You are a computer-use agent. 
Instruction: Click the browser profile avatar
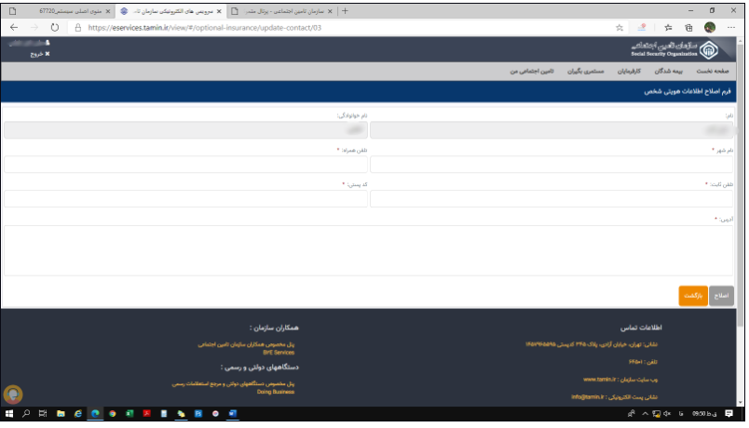coord(710,27)
